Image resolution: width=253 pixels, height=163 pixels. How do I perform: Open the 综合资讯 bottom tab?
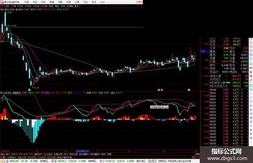32,157
